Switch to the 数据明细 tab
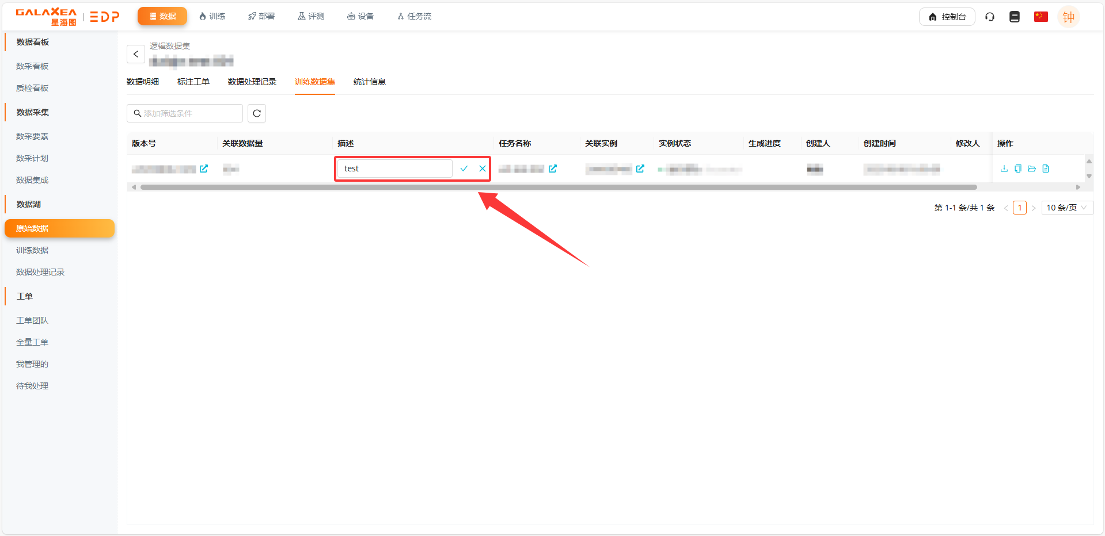 point(143,82)
